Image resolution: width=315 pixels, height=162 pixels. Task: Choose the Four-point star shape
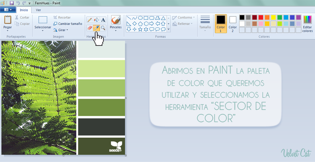click(x=135, y=29)
